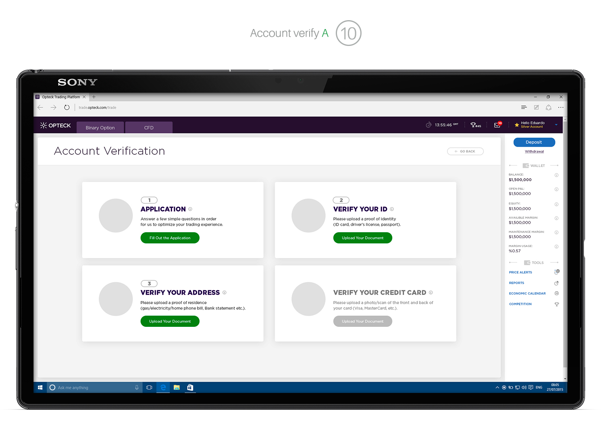
Task: Click the GO BACK button
Action: click(x=466, y=151)
